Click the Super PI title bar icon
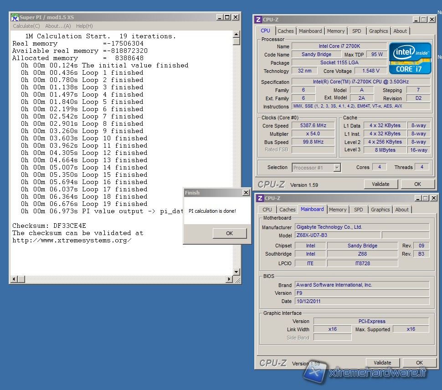The image size is (442, 390). click(15, 17)
